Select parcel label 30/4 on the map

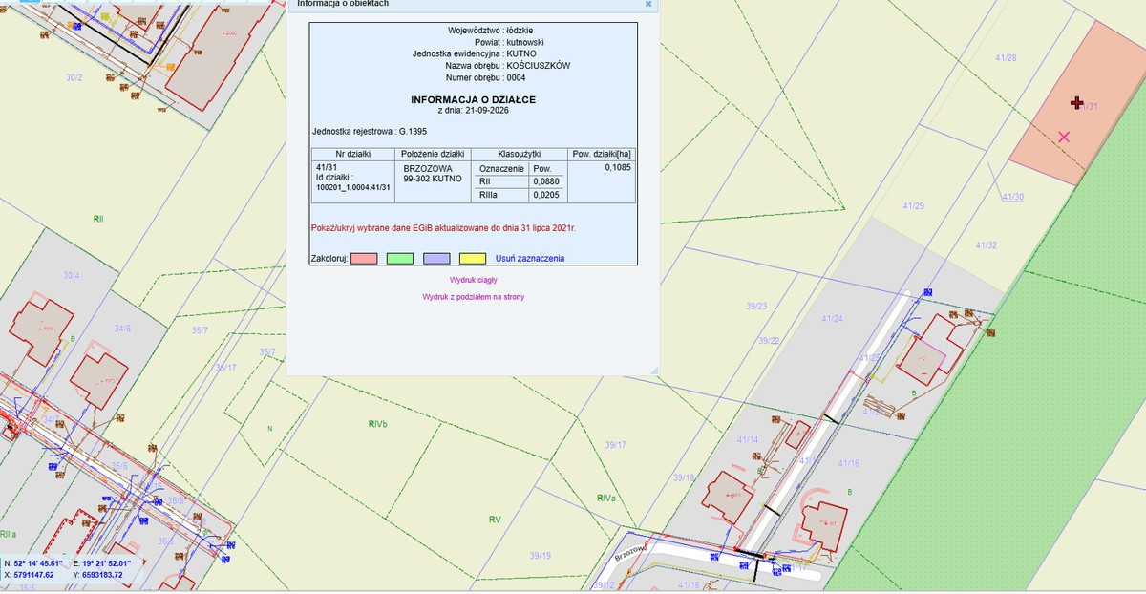click(72, 275)
